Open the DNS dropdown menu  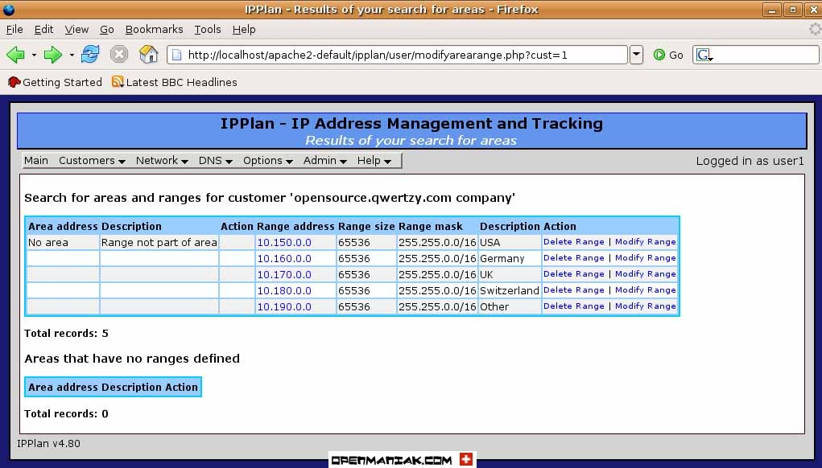pyautogui.click(x=215, y=161)
